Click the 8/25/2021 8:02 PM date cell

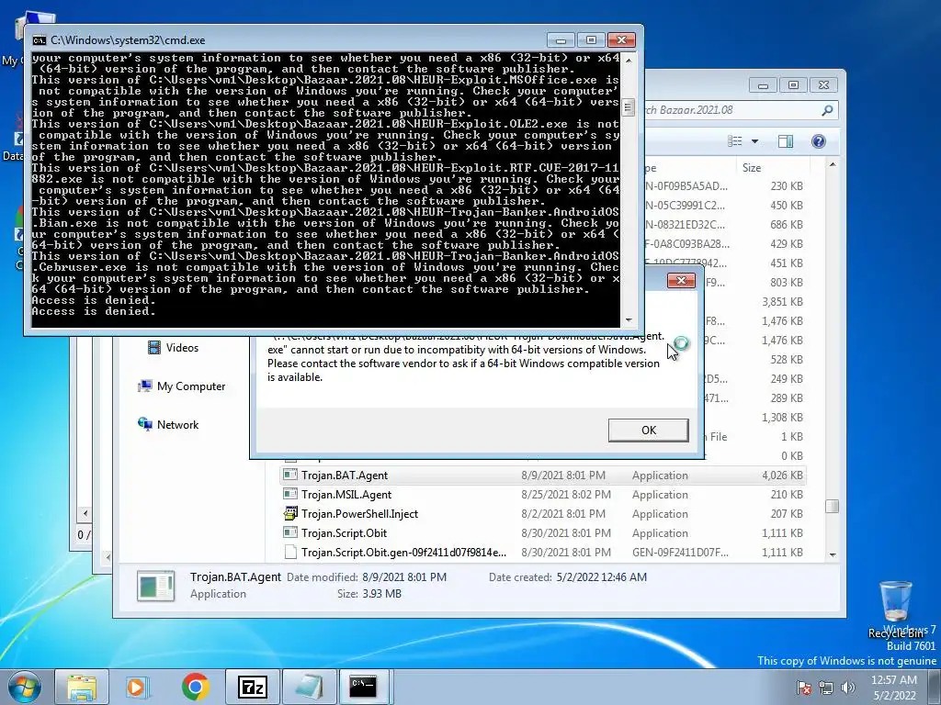point(566,495)
